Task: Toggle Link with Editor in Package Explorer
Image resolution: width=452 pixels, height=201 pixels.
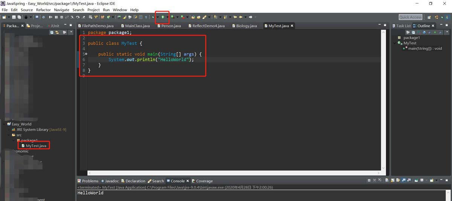Action: pos(57,32)
